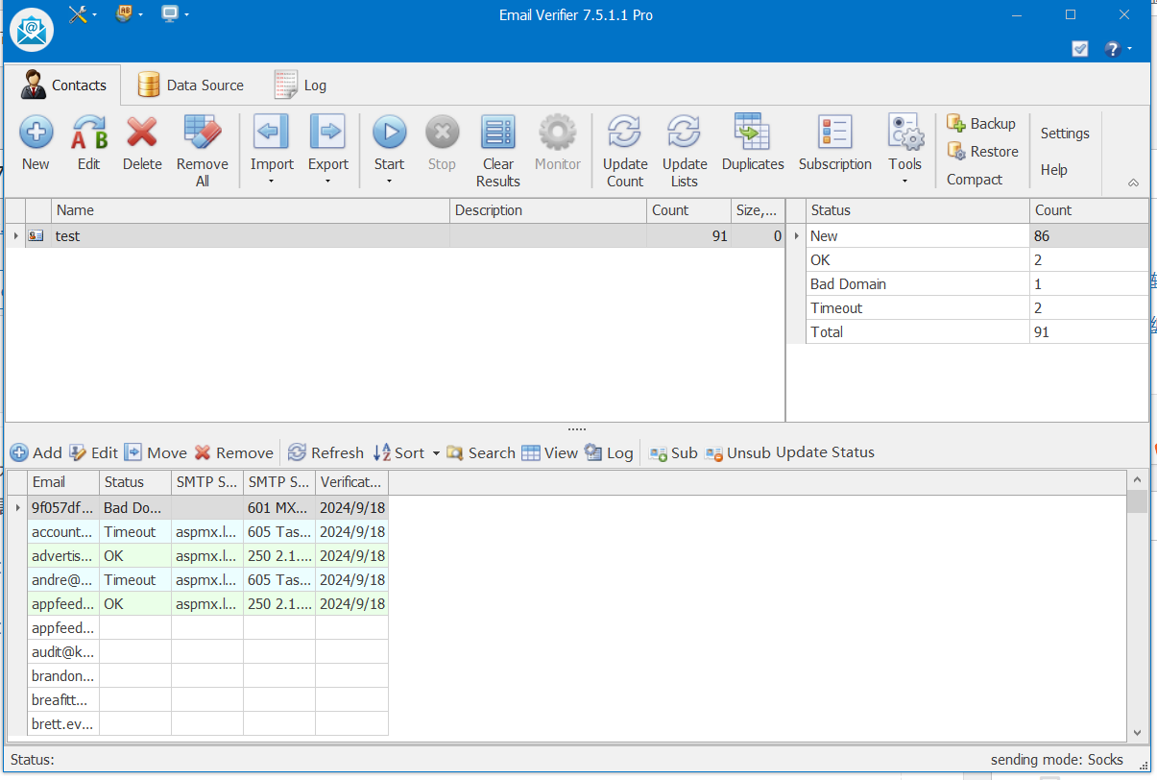Click the Sub subscribe icon
Image resolution: width=1157 pixels, height=780 pixels.
(659, 453)
